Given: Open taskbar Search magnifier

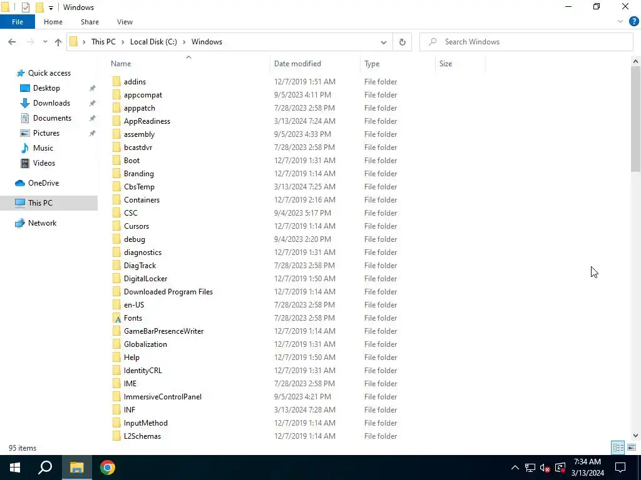Looking at the screenshot, I should [x=45, y=467].
